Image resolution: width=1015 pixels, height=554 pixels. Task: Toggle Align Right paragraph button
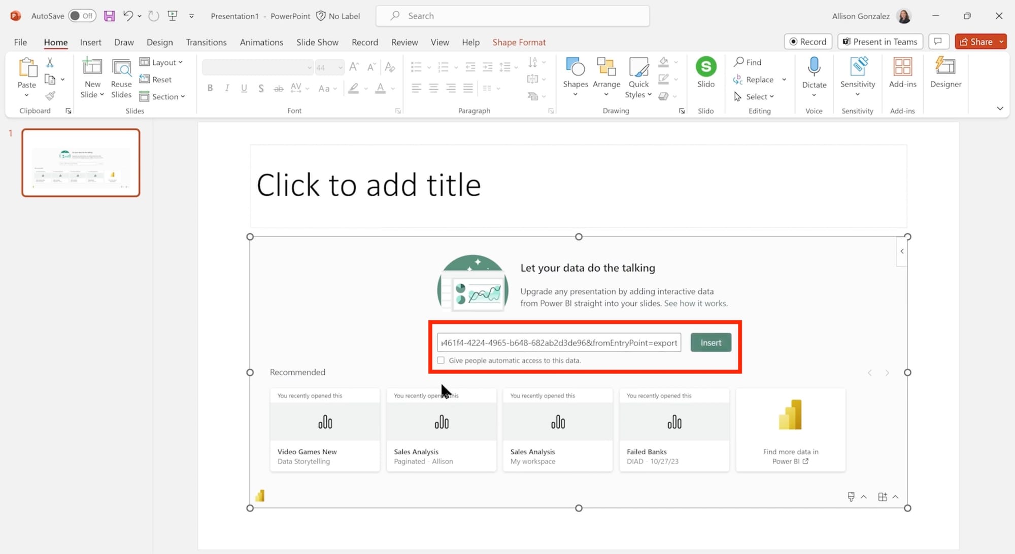click(451, 88)
